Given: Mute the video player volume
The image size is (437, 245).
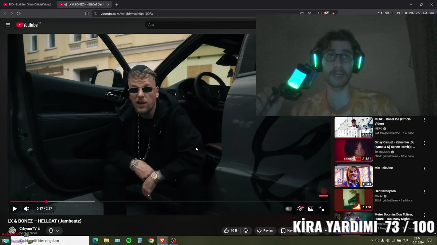Looking at the screenshot, I should point(27,209).
